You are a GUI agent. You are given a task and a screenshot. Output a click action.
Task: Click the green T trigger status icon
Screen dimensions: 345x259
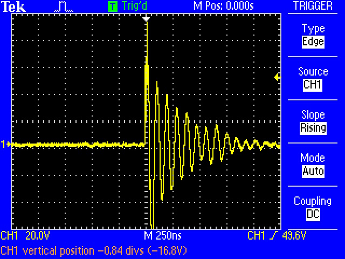point(113,6)
